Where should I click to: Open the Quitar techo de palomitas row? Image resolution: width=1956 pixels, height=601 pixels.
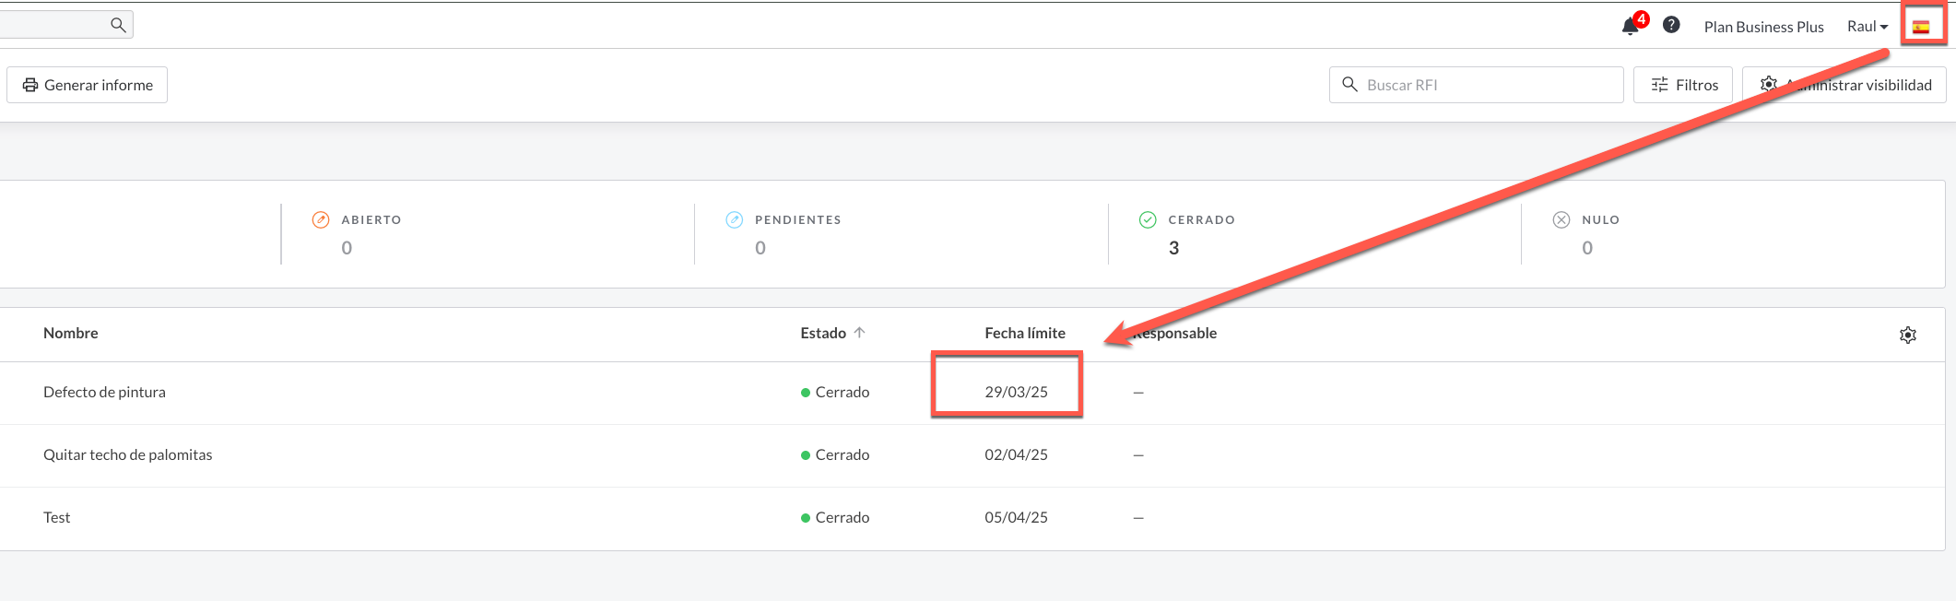[x=127, y=454]
